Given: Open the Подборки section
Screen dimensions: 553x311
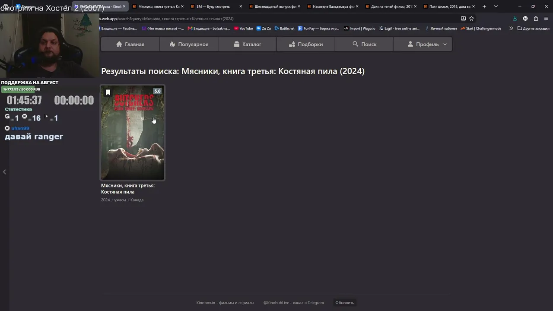Looking at the screenshot, I should point(306,44).
